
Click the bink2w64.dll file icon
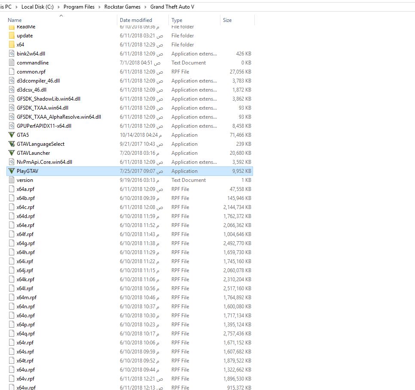11,53
